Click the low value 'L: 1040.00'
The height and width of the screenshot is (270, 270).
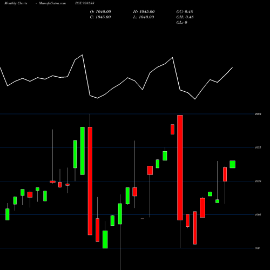(x=144, y=17)
